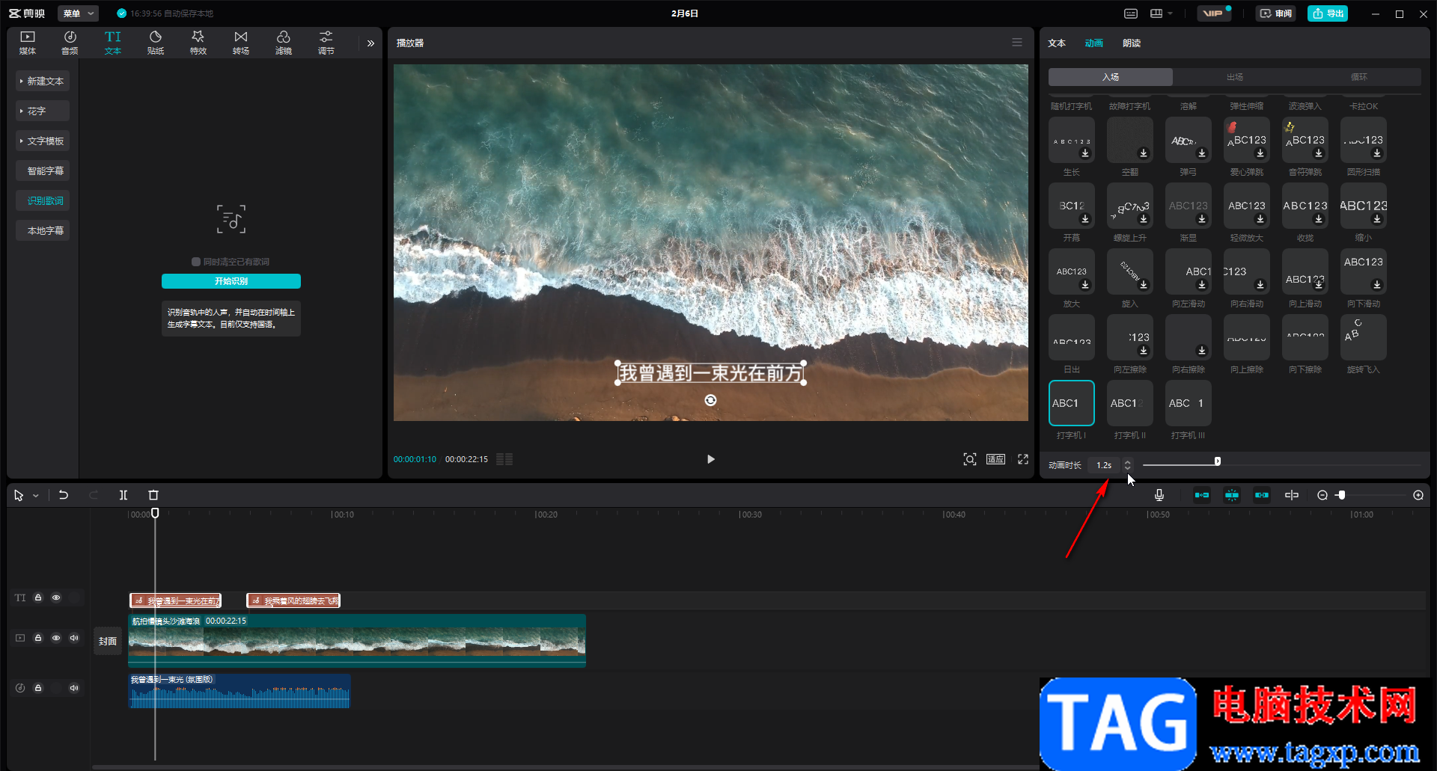Select the 出场 animation tab
This screenshot has width=1437, height=771.
(1235, 77)
